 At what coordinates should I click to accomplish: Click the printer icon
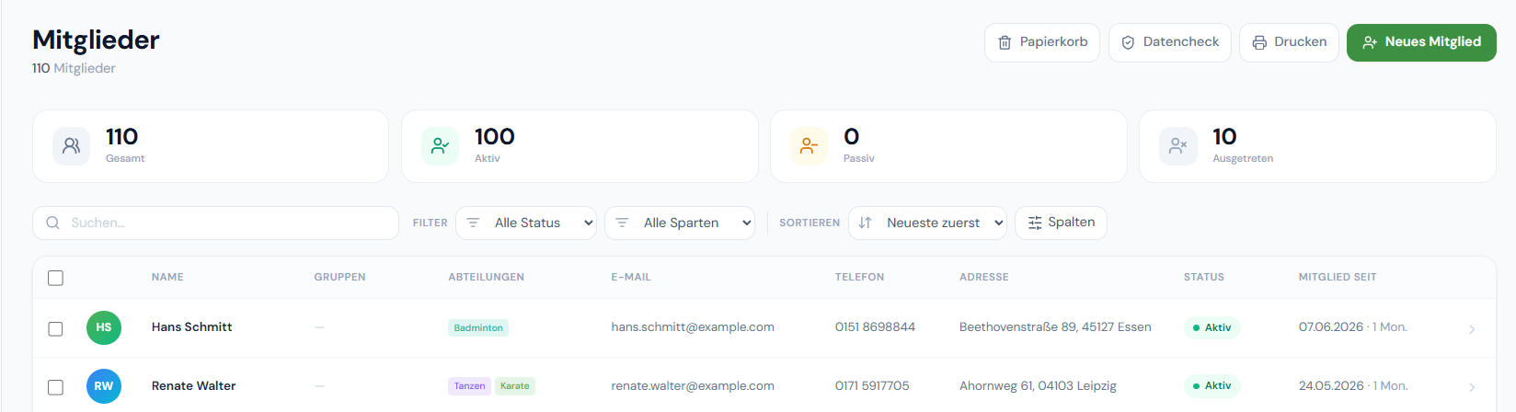[1259, 42]
